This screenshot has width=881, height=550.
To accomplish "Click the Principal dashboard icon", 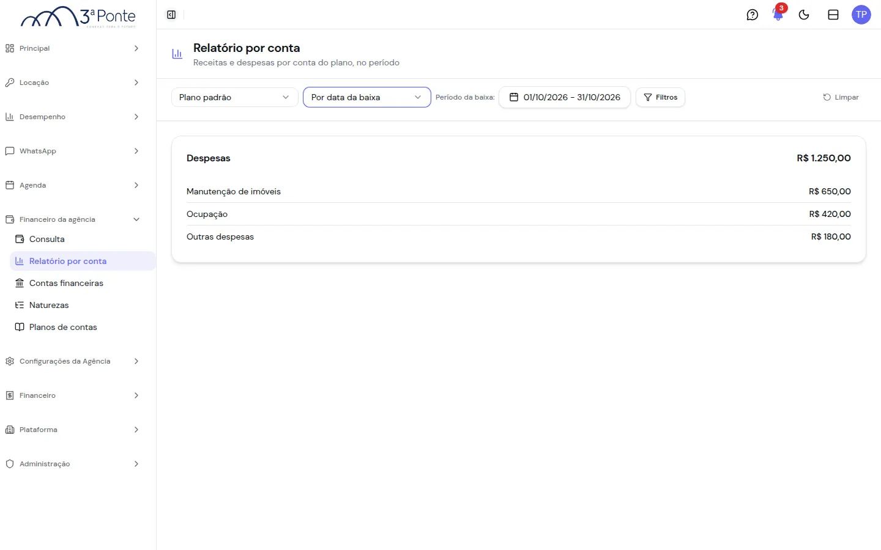I will [x=10, y=48].
